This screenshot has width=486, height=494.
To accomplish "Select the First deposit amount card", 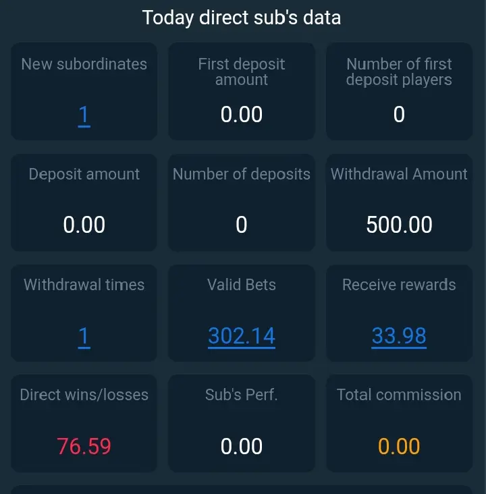I will pyautogui.click(x=242, y=91).
